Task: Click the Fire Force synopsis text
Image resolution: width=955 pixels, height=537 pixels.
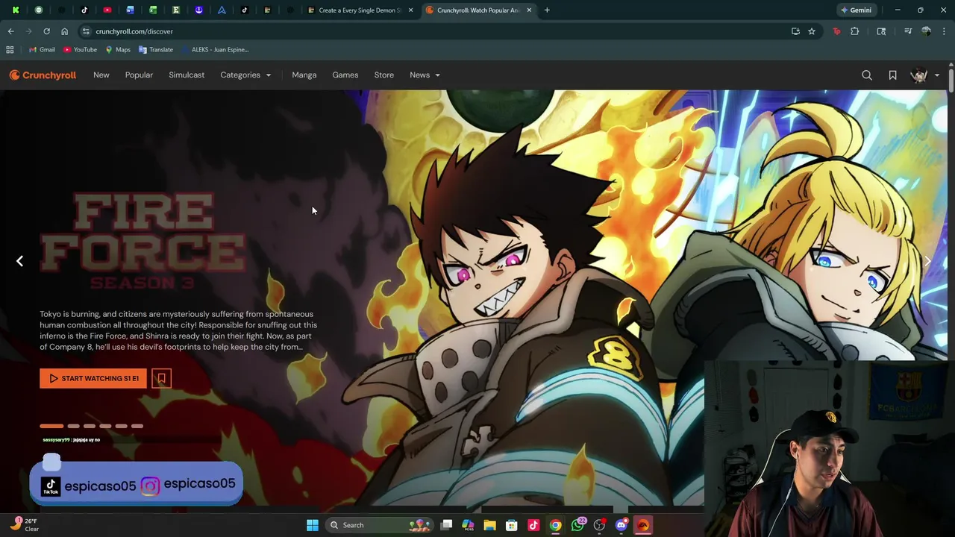Action: (x=178, y=330)
